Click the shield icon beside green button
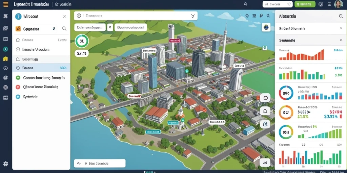Image resolution: width=347 pixels, height=173 pixels. click(x=321, y=4)
